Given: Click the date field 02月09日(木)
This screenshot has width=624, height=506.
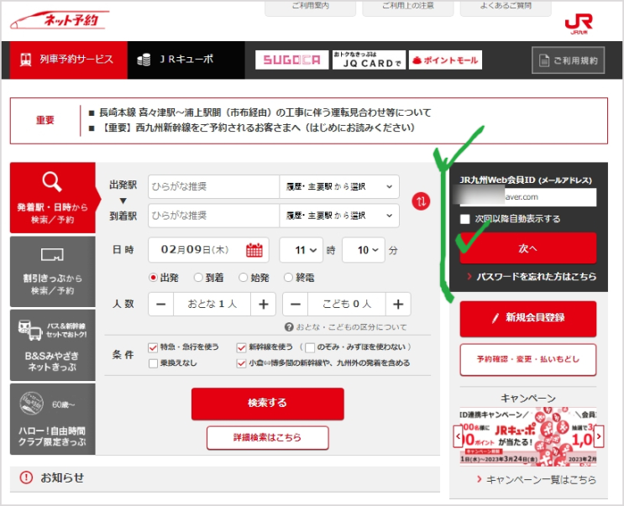Looking at the screenshot, I should [208, 250].
